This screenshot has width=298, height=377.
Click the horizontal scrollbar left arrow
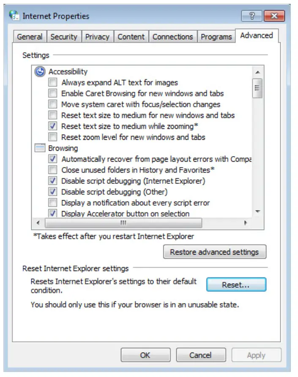[38, 222]
